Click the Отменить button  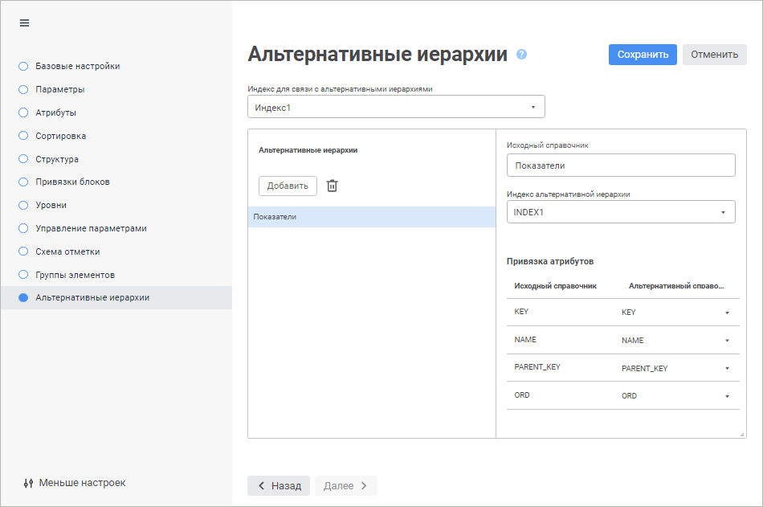(714, 55)
